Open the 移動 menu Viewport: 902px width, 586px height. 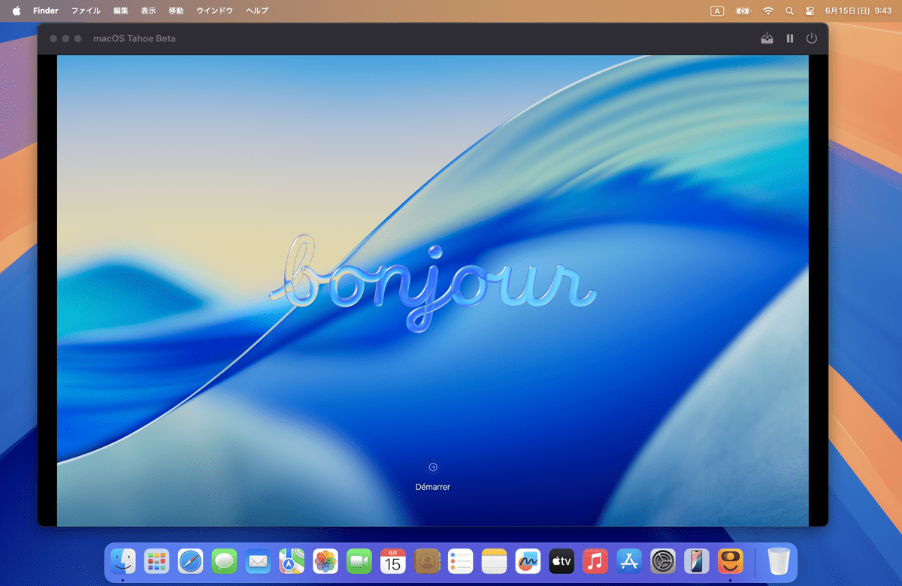176,11
